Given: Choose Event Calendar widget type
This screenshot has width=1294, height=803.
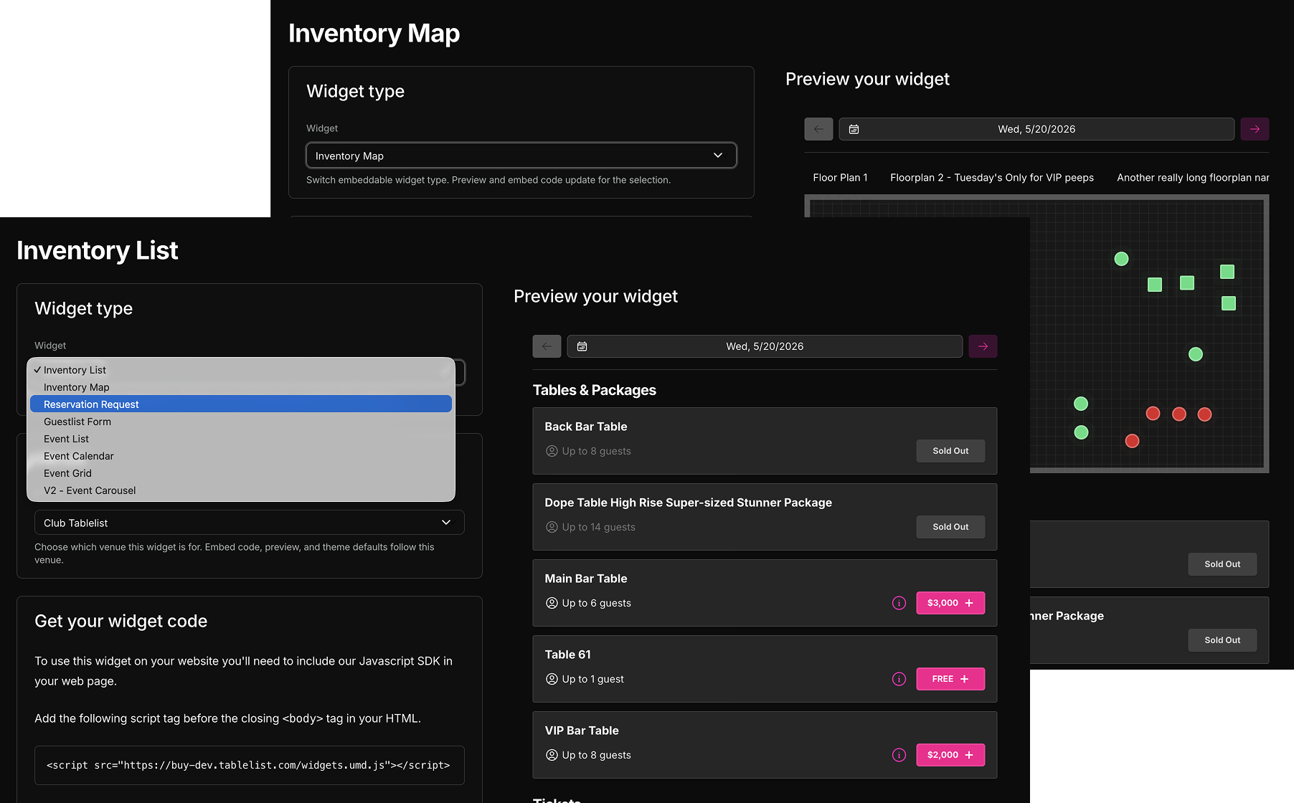Looking at the screenshot, I should click(241, 456).
